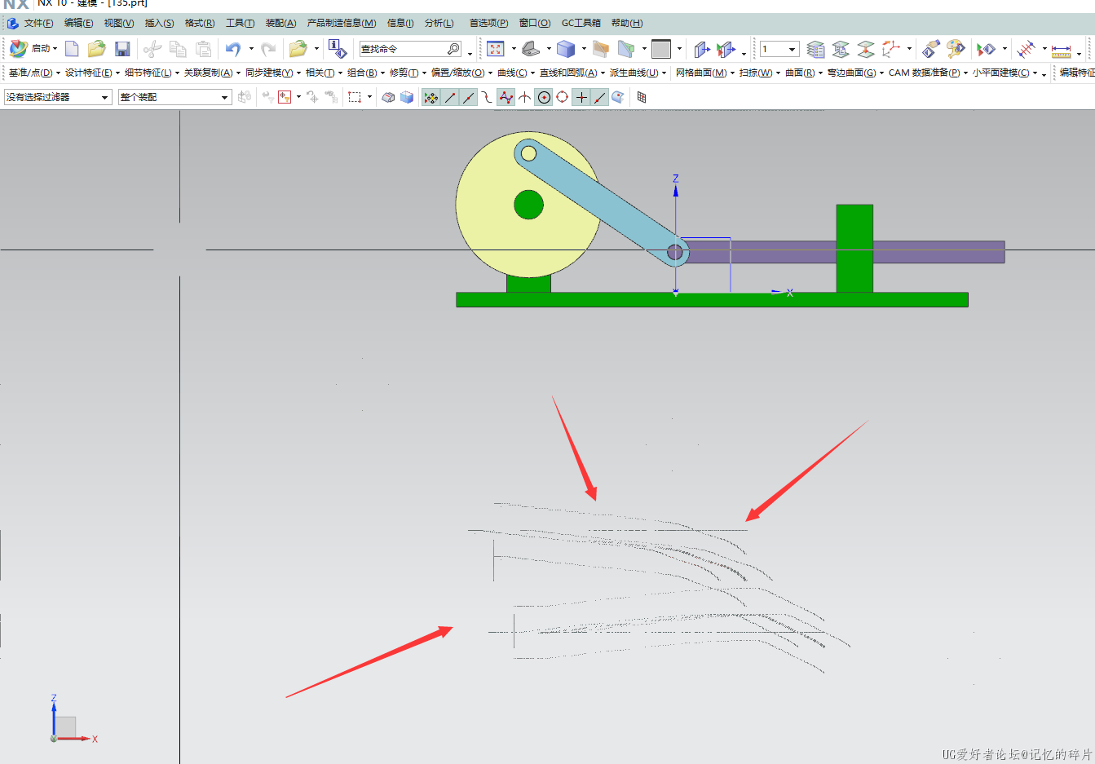Click the Layer Settings icon
1095x764 pixels.
pos(815,50)
